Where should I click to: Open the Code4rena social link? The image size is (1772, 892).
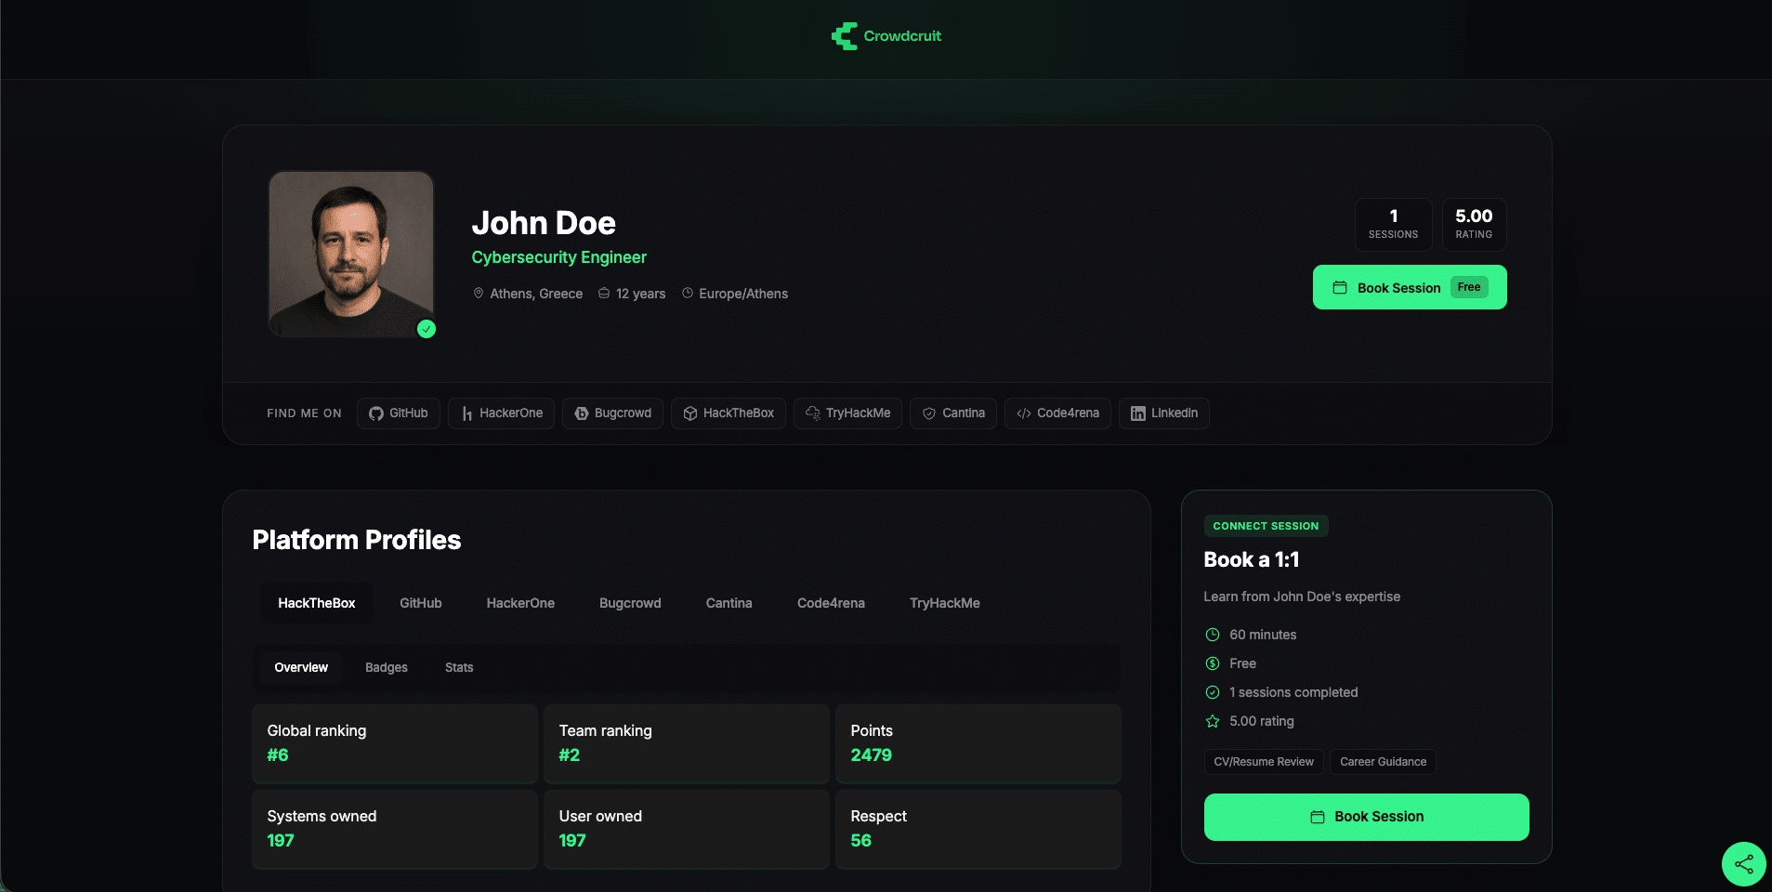(1057, 413)
